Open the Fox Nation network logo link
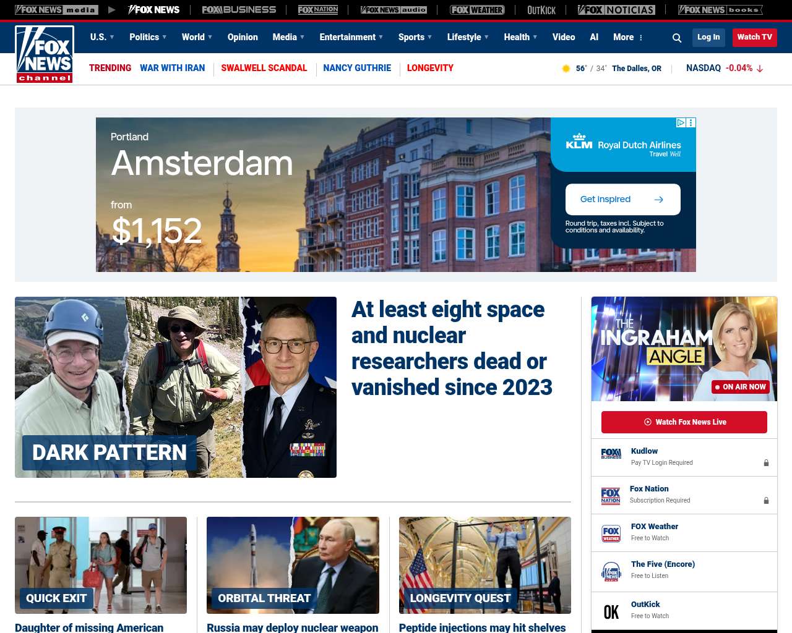 tap(318, 10)
